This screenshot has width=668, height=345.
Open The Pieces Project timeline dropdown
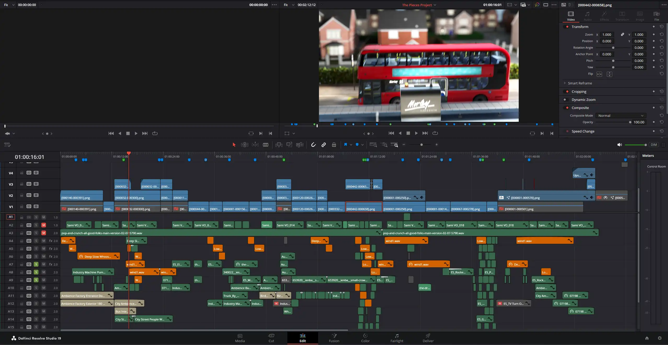point(419,5)
